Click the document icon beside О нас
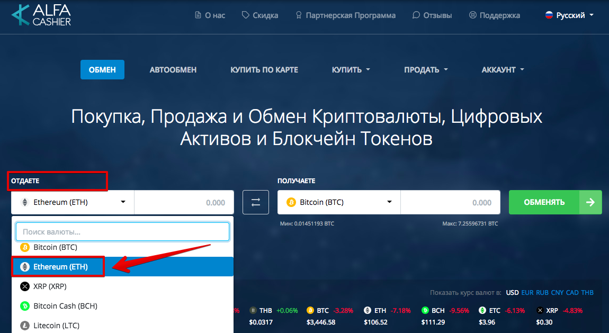 pos(198,15)
